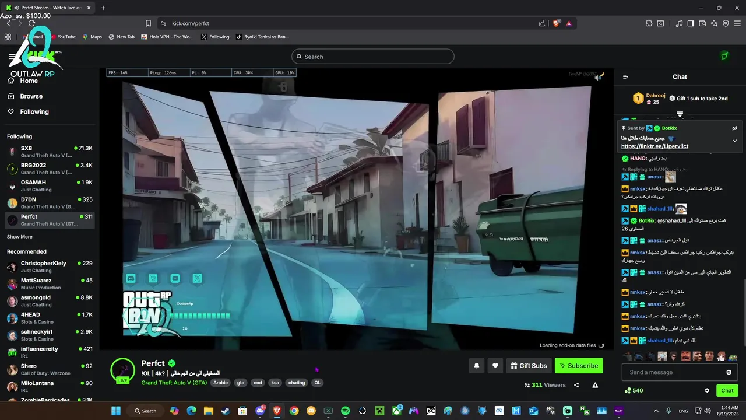
Task: Click Brave Rewards triangle icon
Action: [569, 23]
